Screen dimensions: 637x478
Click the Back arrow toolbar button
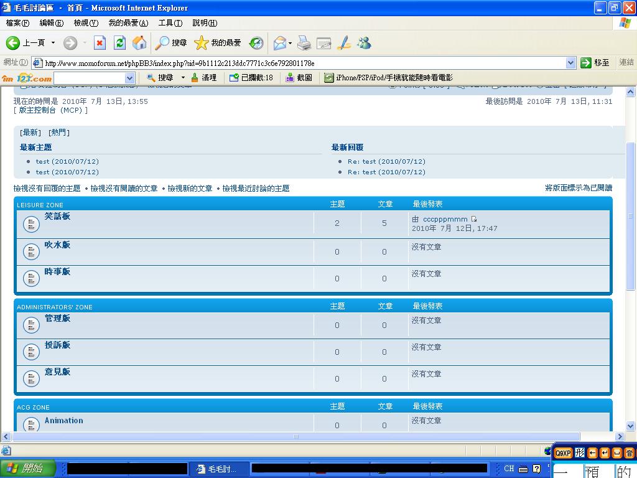[x=13, y=43]
